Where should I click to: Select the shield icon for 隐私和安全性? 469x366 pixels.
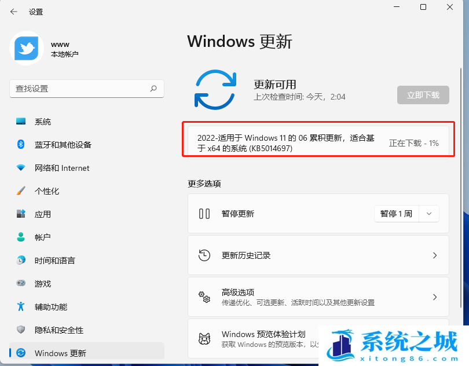pos(21,330)
